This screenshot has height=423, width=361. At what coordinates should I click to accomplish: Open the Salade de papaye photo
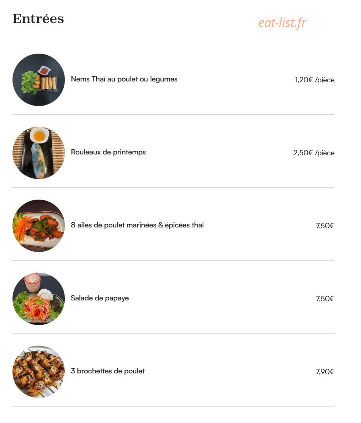point(39,299)
